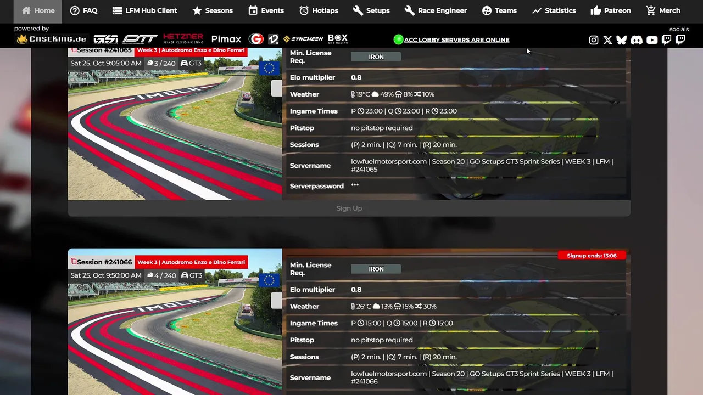Click green server status indicator

[398, 39]
